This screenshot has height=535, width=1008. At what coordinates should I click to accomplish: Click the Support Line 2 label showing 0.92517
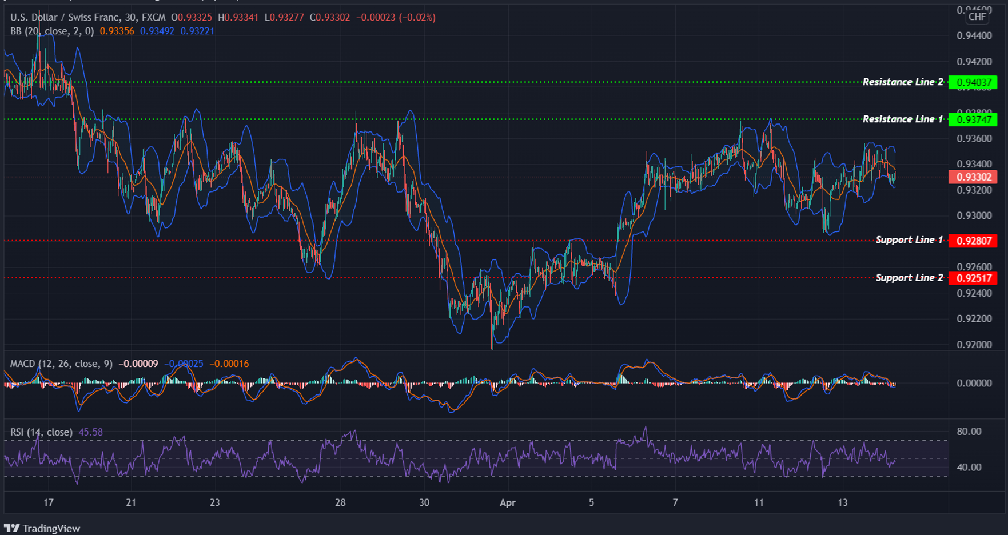(972, 278)
